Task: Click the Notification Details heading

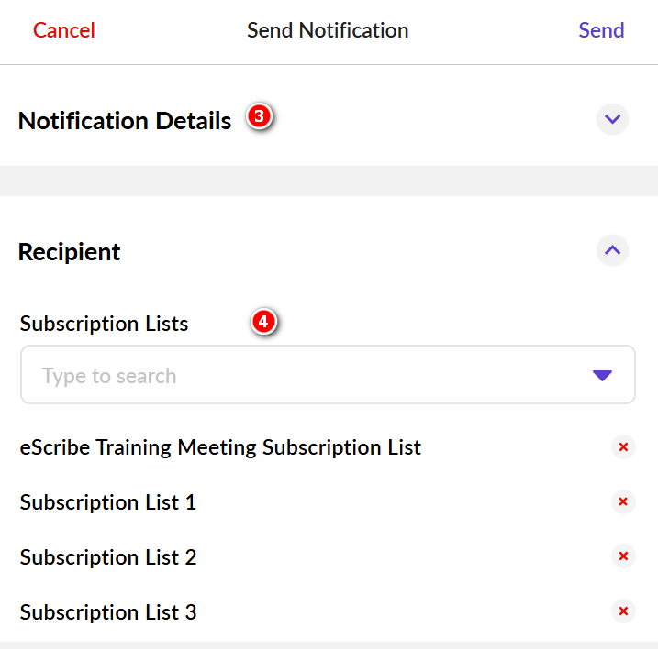Action: tap(125, 120)
